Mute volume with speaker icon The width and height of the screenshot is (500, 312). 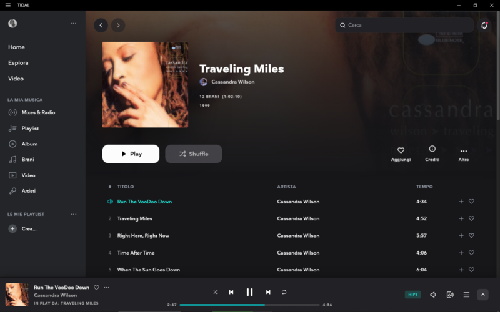pos(432,295)
